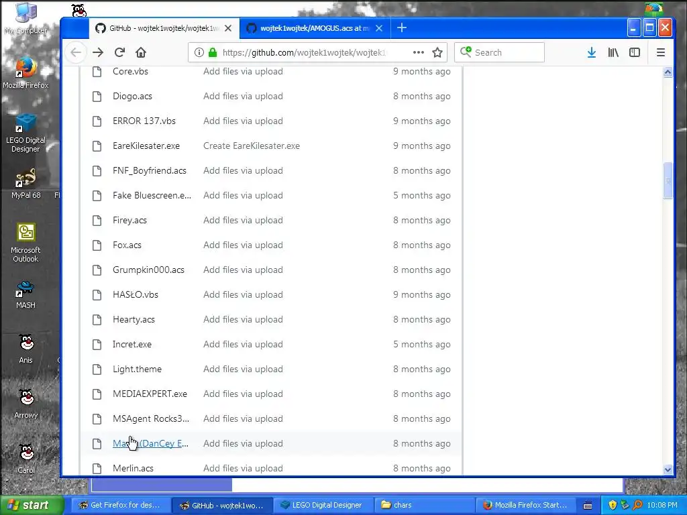Select Mozilla Firefox desktop shortcut
Screen dimensions: 687x515
[x=25, y=72]
